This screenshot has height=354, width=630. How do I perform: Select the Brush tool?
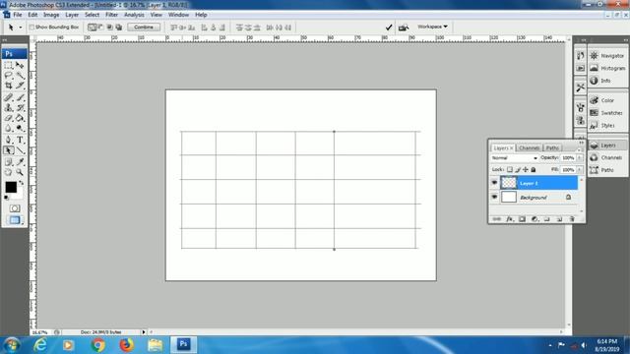click(20, 97)
